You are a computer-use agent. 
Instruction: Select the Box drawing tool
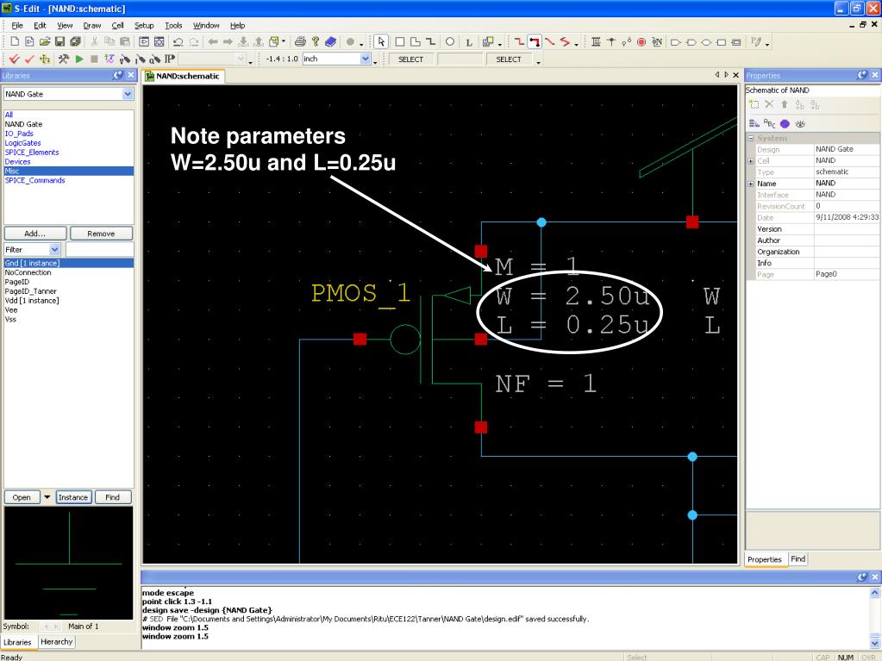click(x=400, y=41)
